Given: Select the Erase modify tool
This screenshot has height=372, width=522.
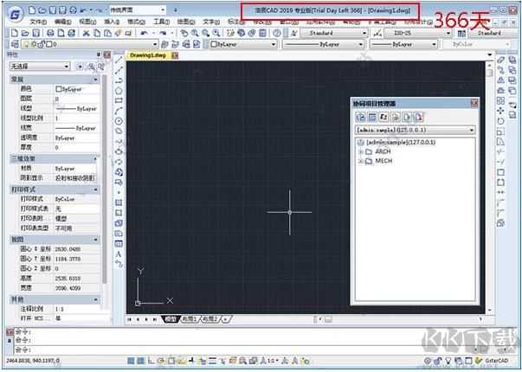Looking at the screenshot, I should pos(500,60).
